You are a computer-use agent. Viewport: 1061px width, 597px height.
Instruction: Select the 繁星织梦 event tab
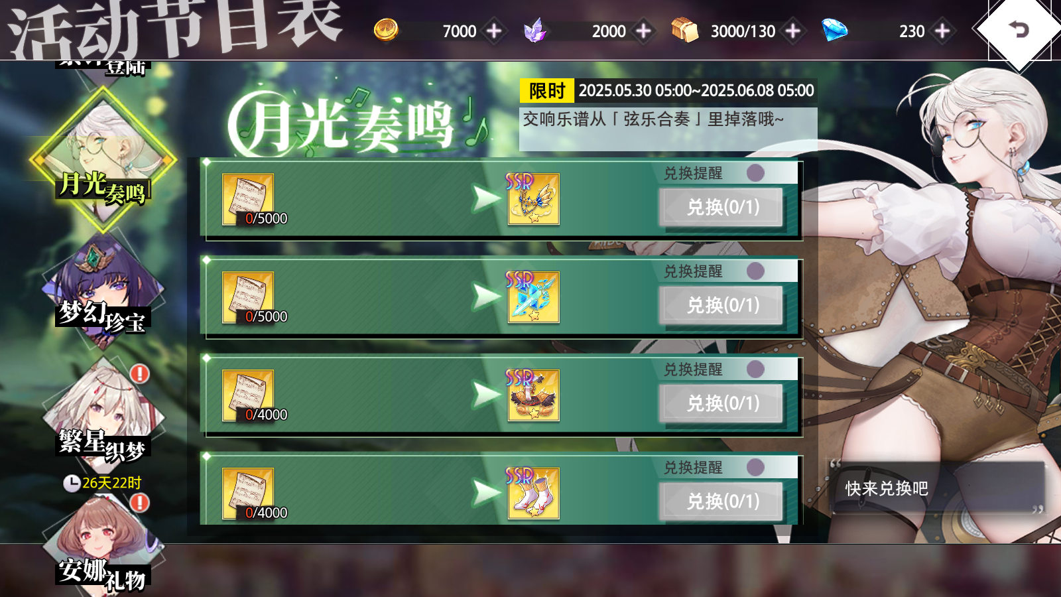click(103, 415)
